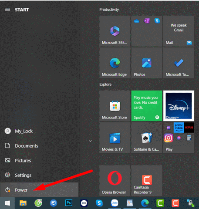Open the Disney+ tile

tap(179, 106)
